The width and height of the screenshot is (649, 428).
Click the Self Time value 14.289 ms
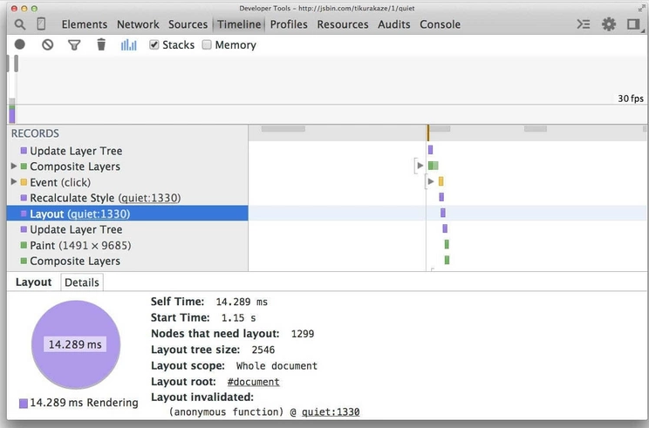[x=242, y=302]
